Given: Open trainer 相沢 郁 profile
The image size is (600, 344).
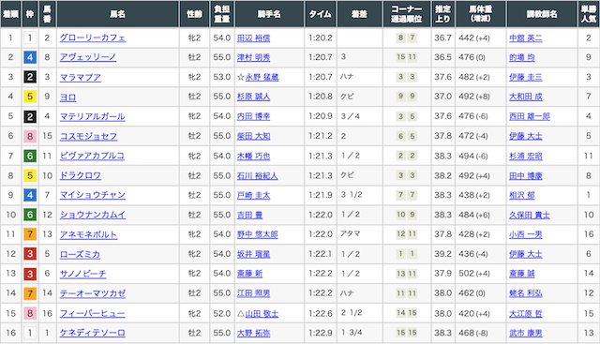Looking at the screenshot, I should pyautogui.click(x=521, y=195).
